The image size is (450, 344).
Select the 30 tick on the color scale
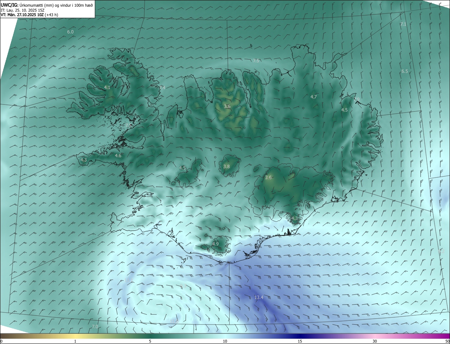(x=375, y=341)
